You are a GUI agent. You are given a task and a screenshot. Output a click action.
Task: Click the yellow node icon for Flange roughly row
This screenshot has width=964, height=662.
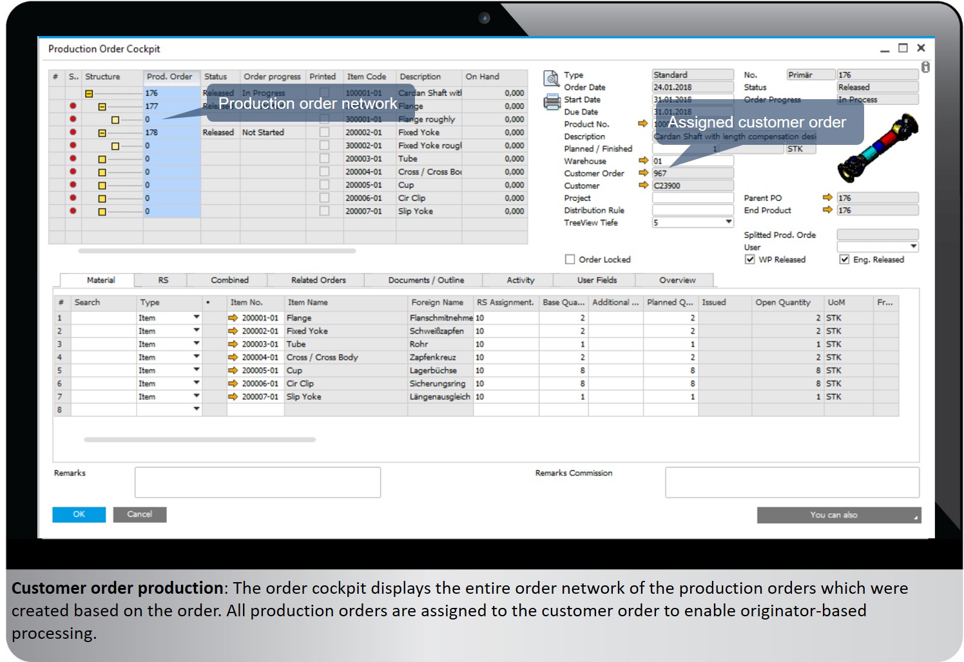click(115, 120)
